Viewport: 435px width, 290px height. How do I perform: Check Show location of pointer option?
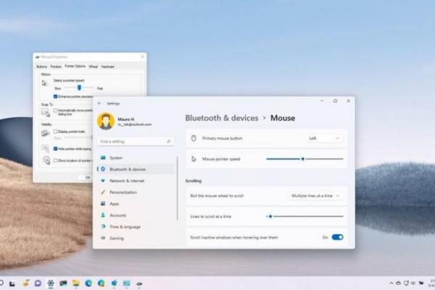(x=55, y=160)
